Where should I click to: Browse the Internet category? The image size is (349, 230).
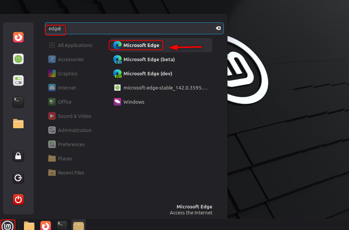tap(66, 88)
